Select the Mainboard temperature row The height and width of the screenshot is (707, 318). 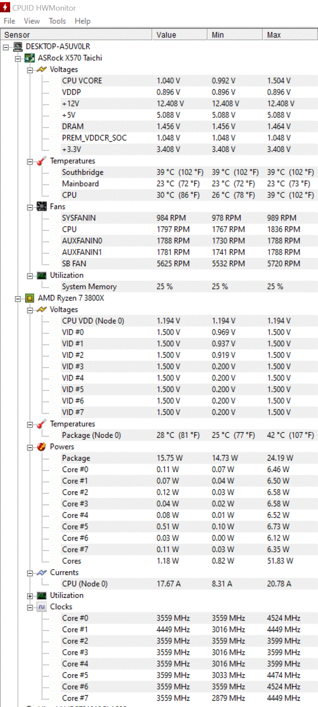189,184
